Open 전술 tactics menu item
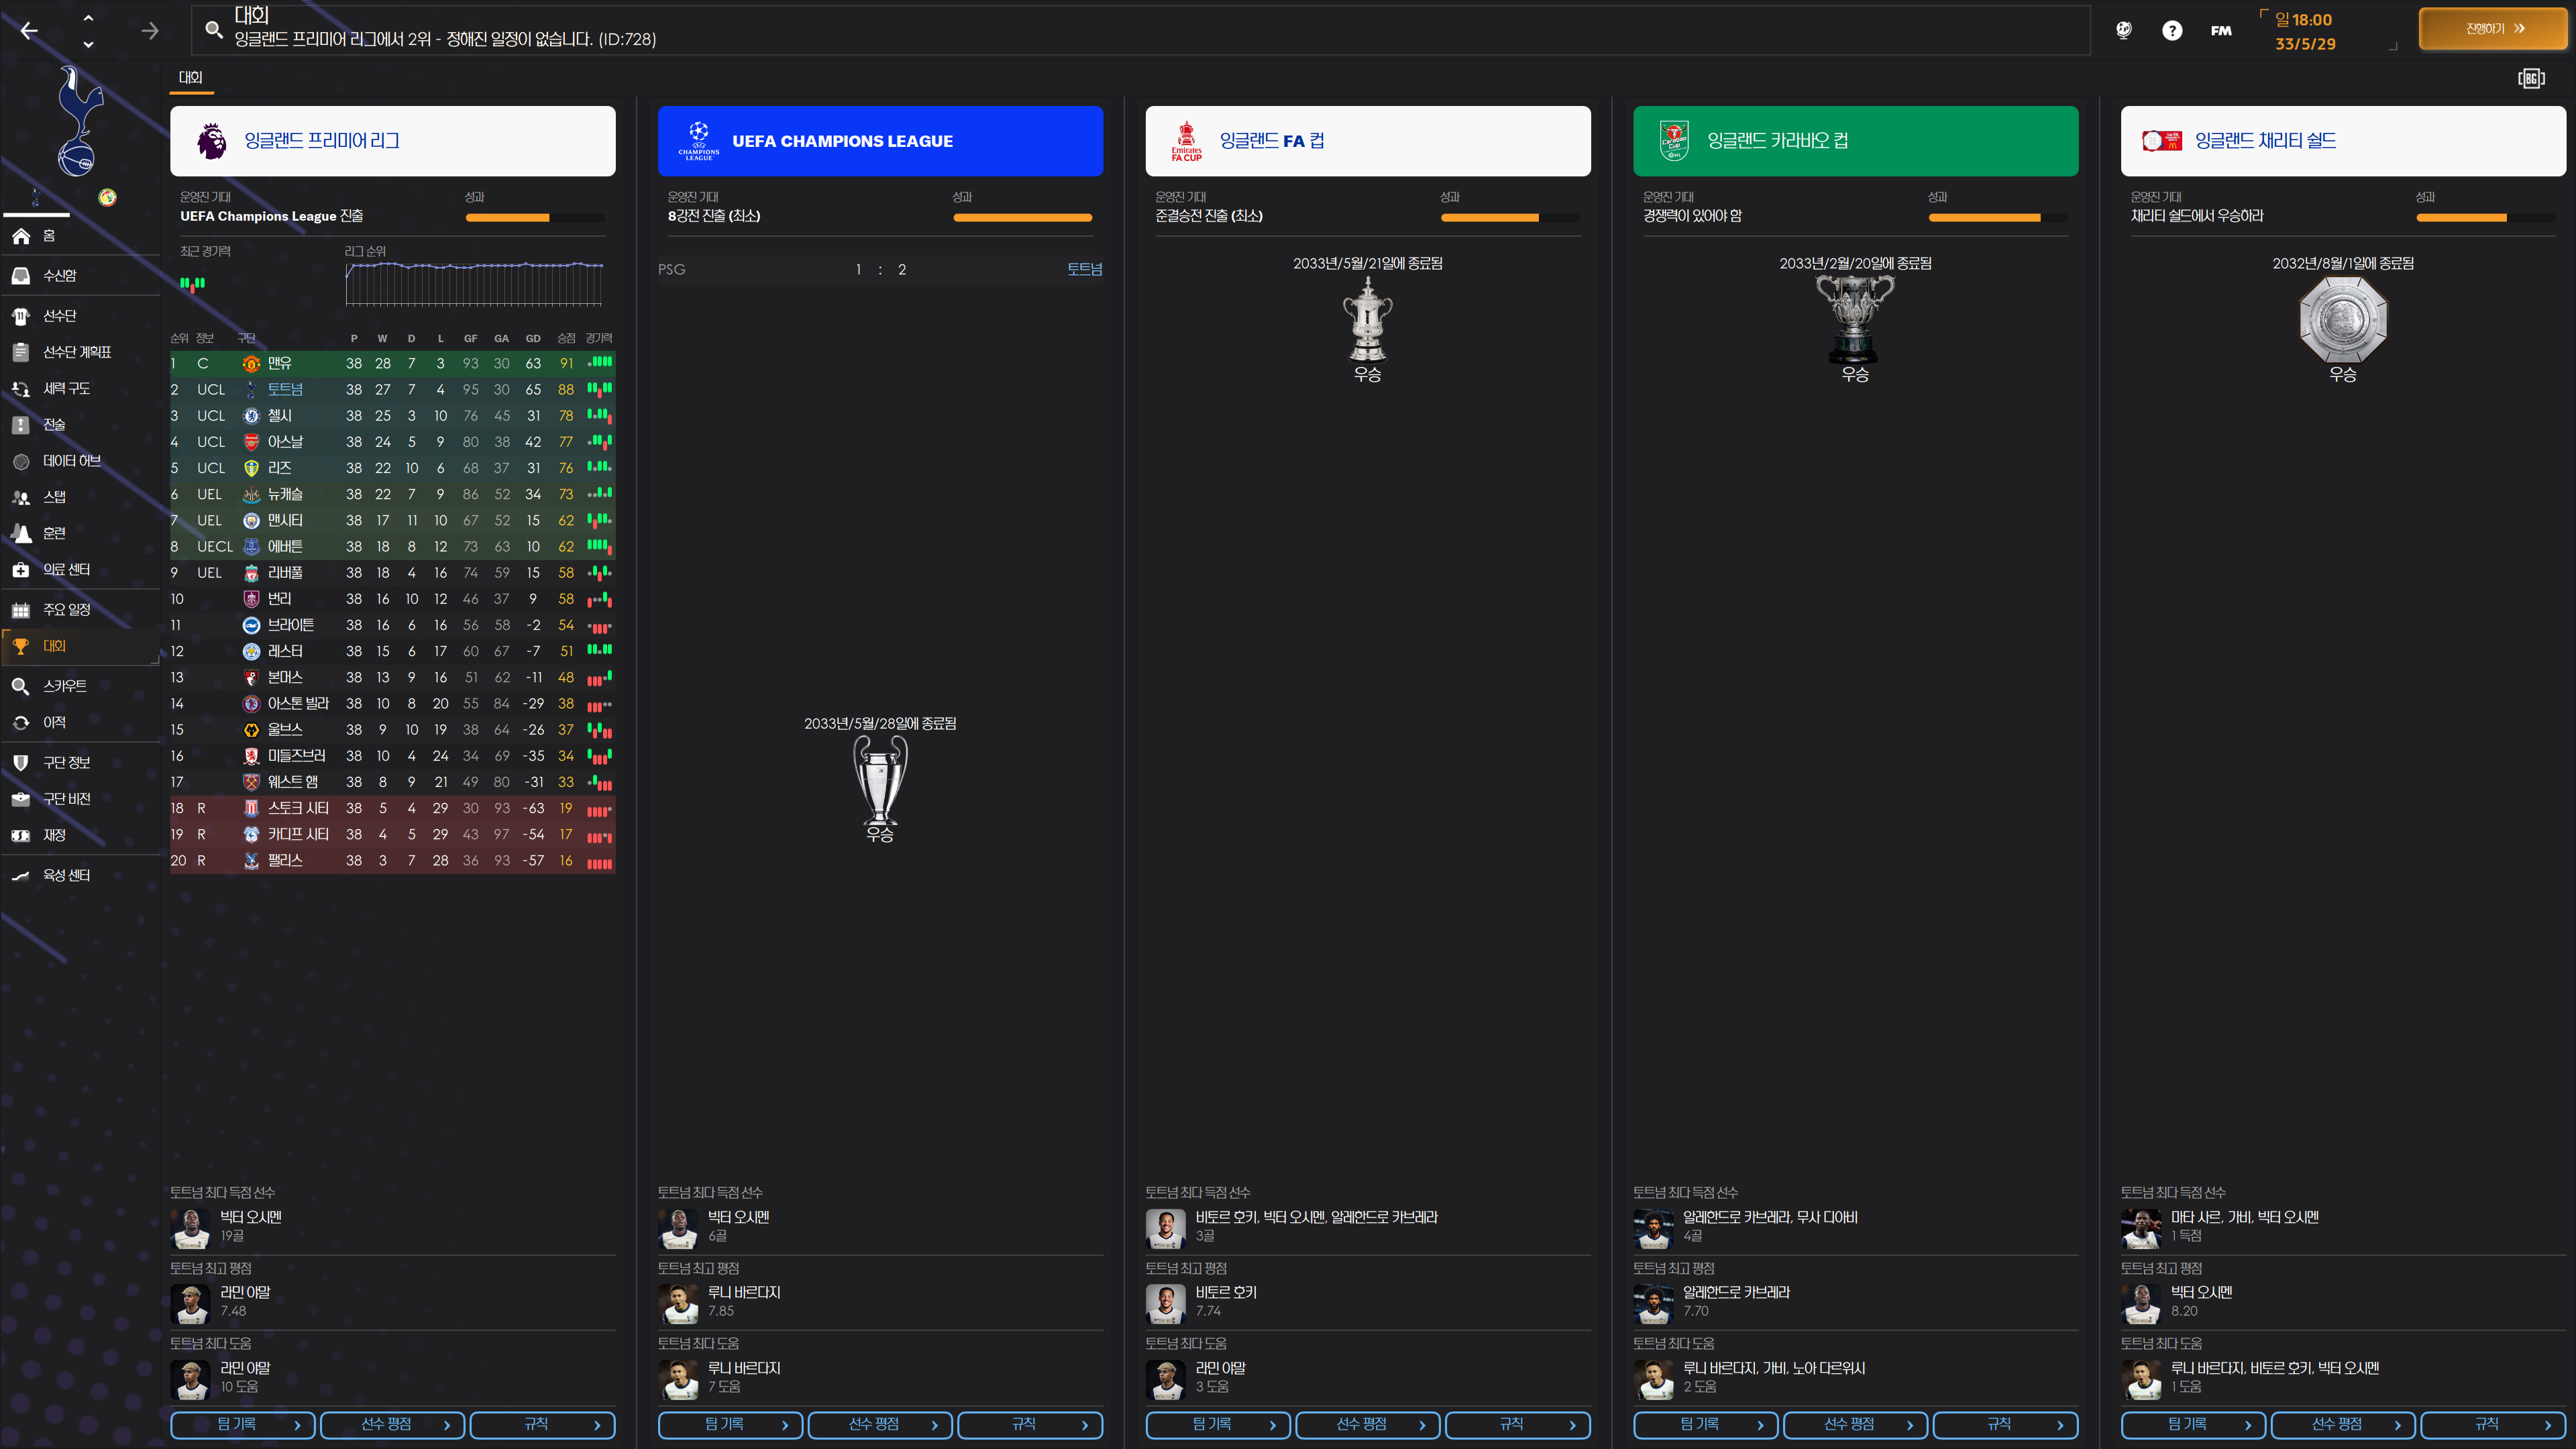The image size is (2576, 1449). click(x=54, y=424)
